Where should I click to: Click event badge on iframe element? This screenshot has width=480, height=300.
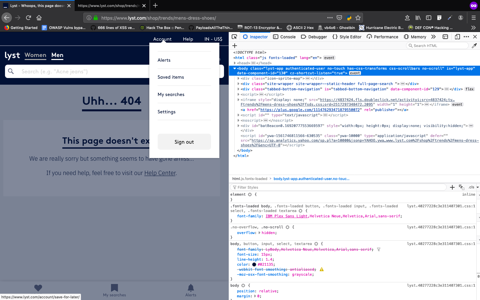tap(457, 104)
